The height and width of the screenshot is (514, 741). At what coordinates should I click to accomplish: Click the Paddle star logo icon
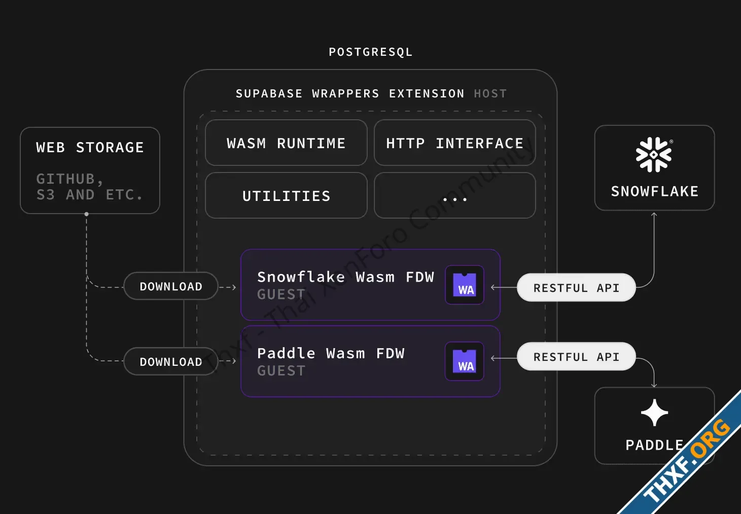654,413
